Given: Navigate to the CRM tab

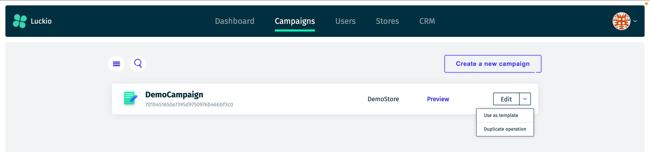Looking at the screenshot, I should [x=427, y=21].
